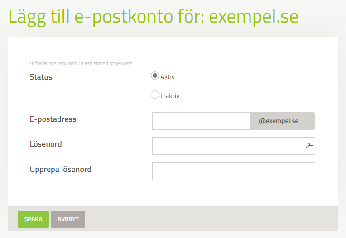Click the Inaktiv label text
The width and height of the screenshot is (346, 238).
[x=170, y=96]
